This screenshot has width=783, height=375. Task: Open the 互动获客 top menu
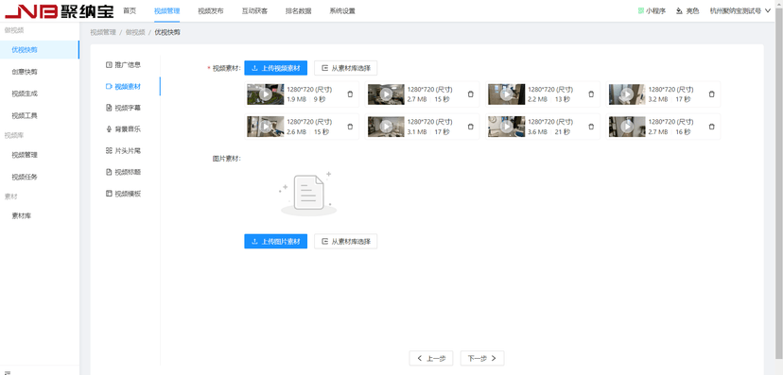click(254, 11)
